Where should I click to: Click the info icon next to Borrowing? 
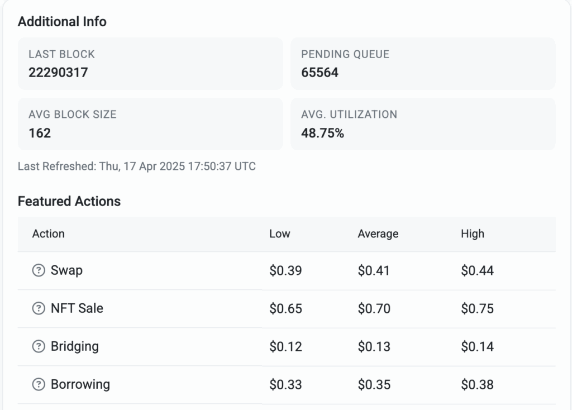click(38, 384)
